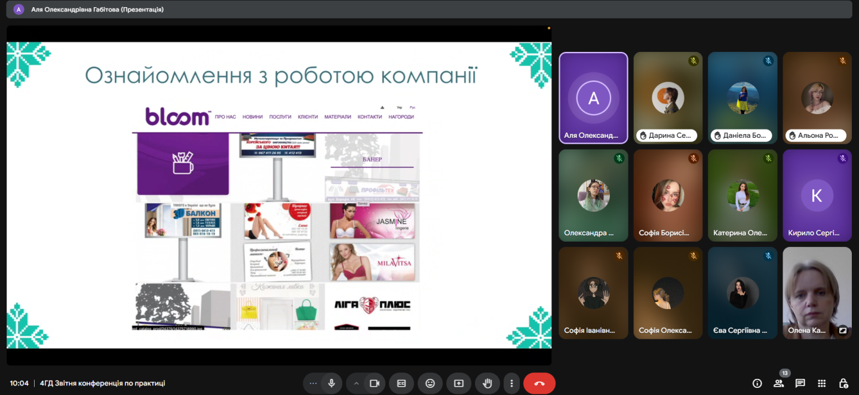Click meeting title 4ГД Звітня конференція по практиці

point(102,383)
